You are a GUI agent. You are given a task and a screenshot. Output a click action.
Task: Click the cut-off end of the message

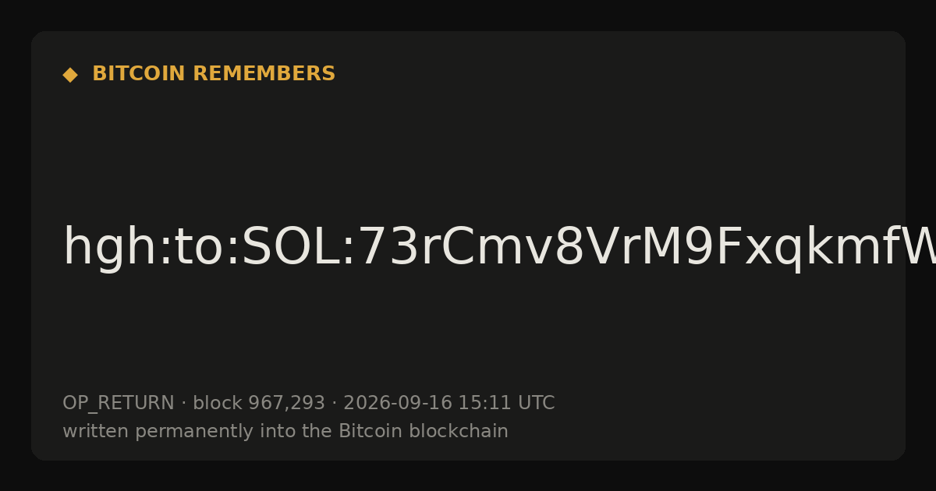[920, 248]
